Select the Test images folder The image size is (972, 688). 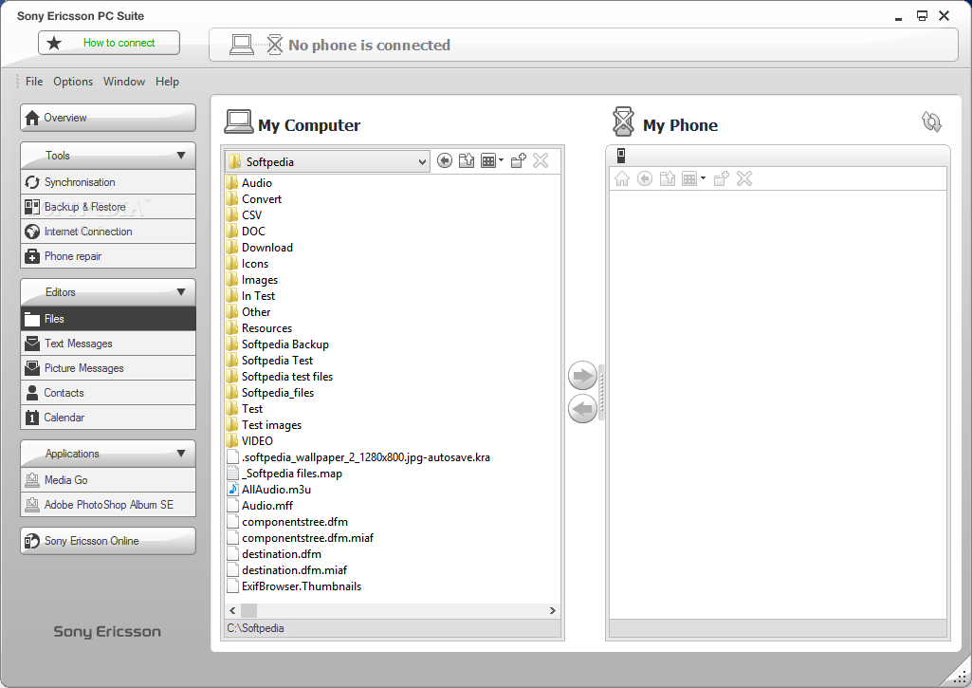click(264, 425)
